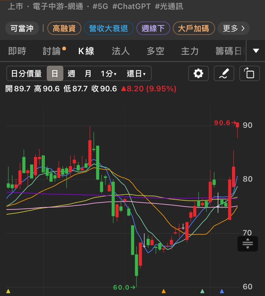265x296 pixels.
Task: Switch chart to 月 monthly period
Action: tap(88, 73)
